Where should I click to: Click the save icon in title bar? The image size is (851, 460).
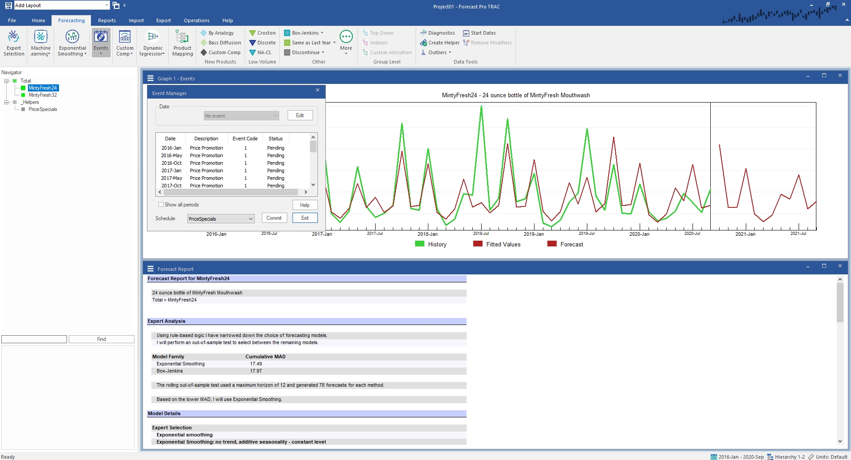(x=8, y=5)
